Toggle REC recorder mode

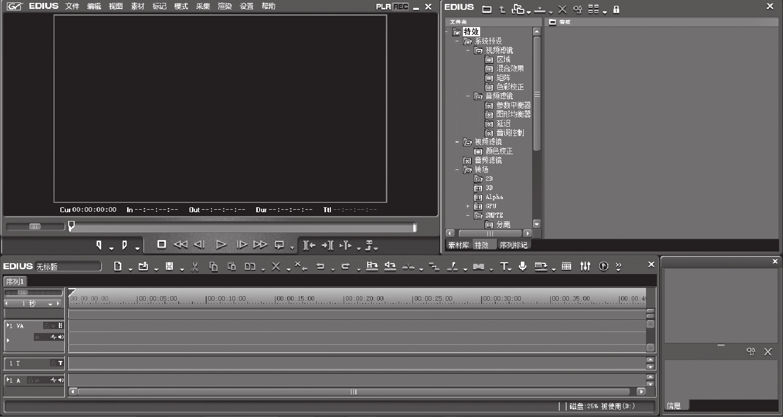click(x=401, y=6)
